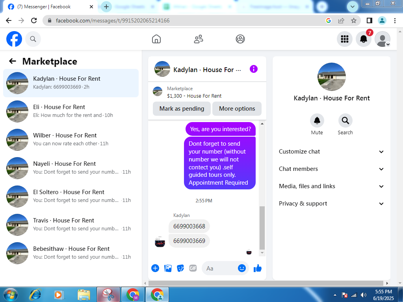
Task: Open Bebesithaw House For Rent conversation
Action: [x=71, y=253]
